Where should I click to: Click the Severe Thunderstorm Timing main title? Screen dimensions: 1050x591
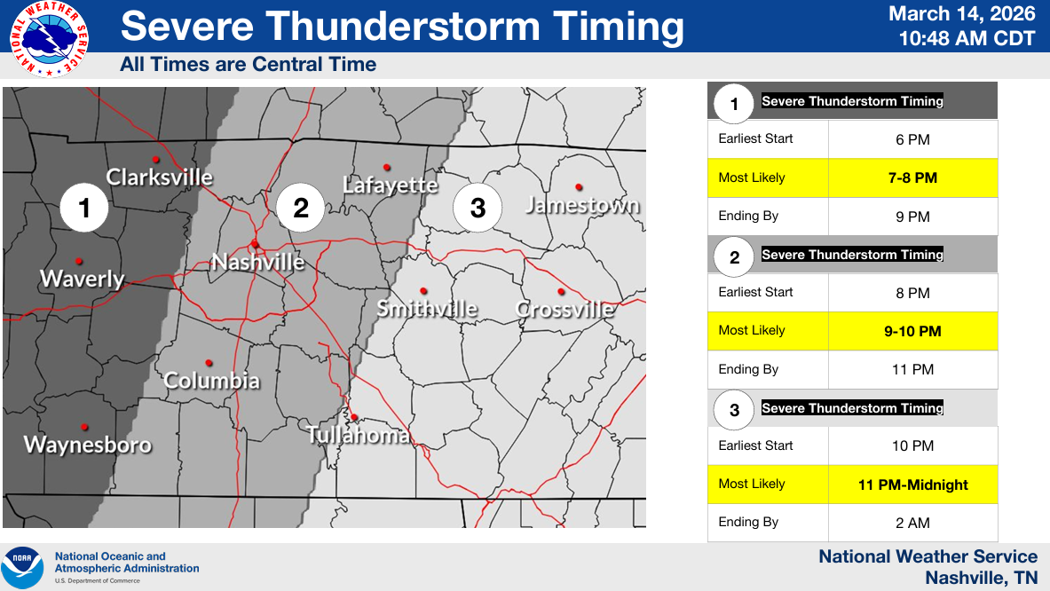[402, 27]
